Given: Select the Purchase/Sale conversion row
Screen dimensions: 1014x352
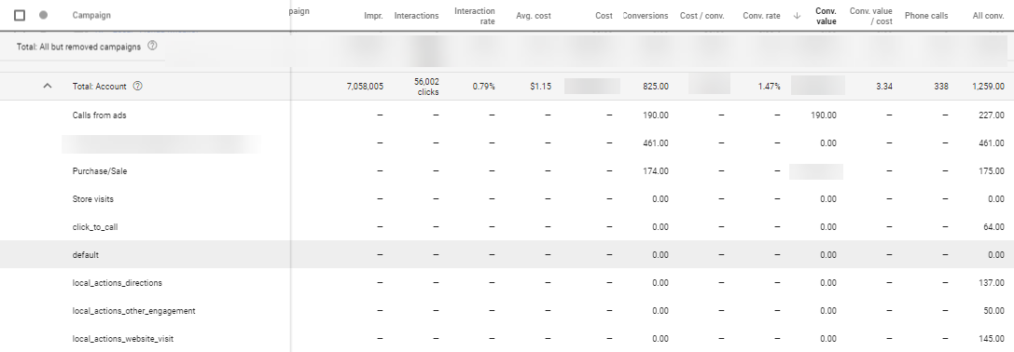Looking at the screenshot, I should [x=507, y=171].
